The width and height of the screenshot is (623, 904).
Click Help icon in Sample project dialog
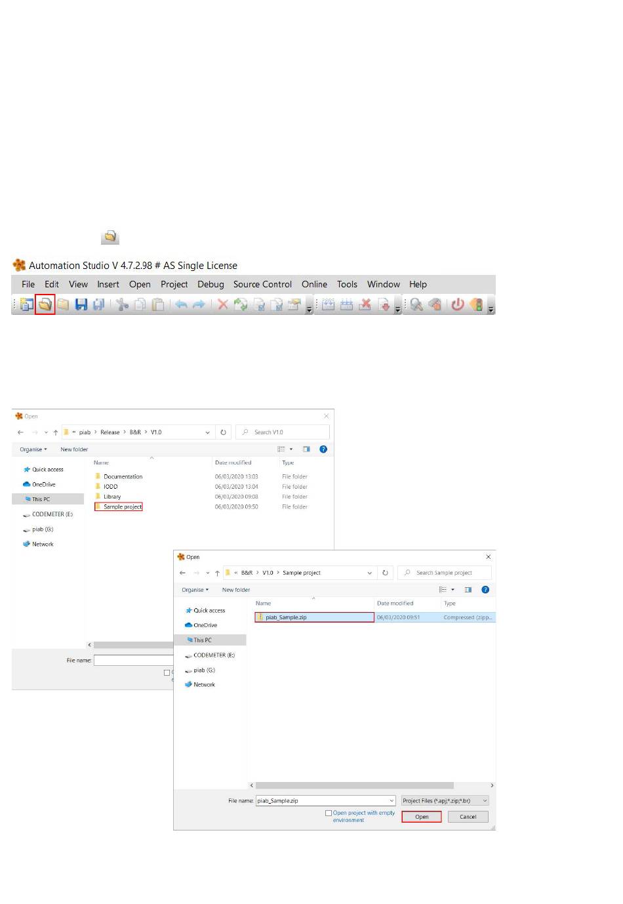[x=485, y=590]
